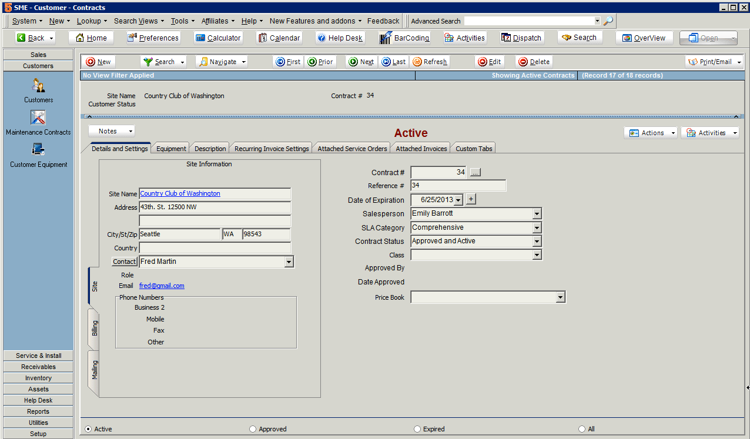Open the Contract Status dropdown
The image size is (750, 439).
(537, 242)
